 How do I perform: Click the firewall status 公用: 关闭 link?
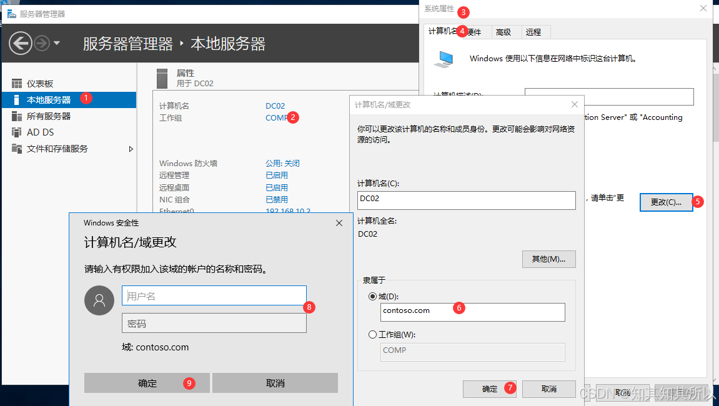click(x=282, y=163)
